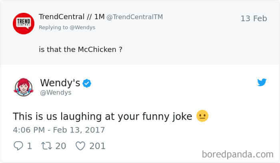Click the like count of 201

pos(97,146)
